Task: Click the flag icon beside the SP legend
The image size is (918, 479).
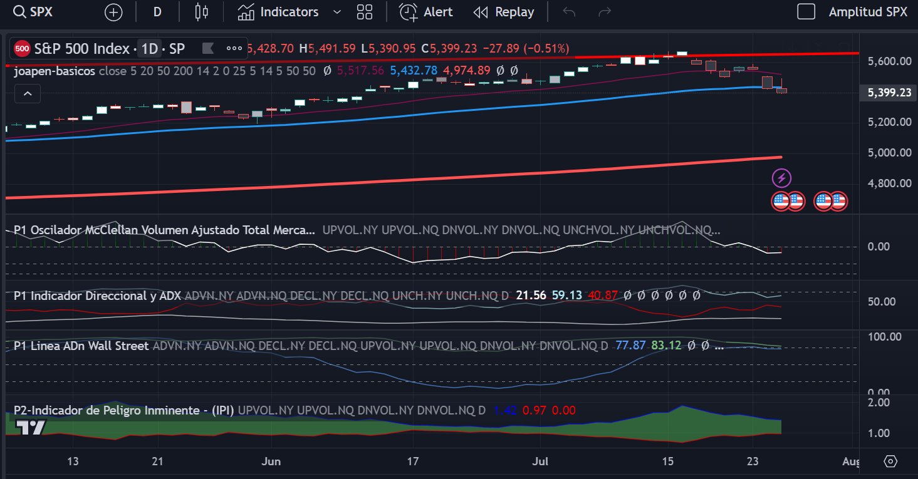Action: [x=209, y=48]
